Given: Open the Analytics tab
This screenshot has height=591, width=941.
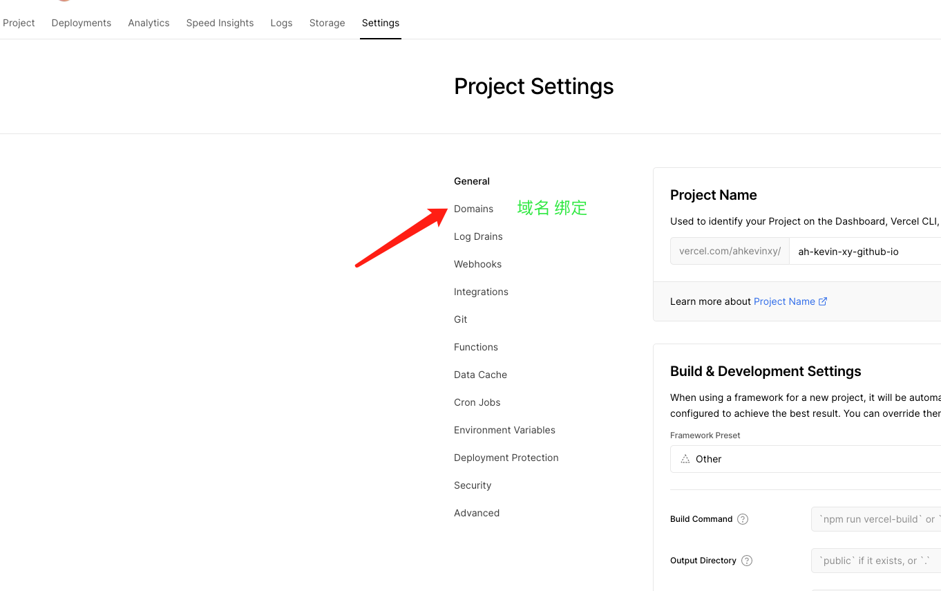Looking at the screenshot, I should tap(149, 23).
